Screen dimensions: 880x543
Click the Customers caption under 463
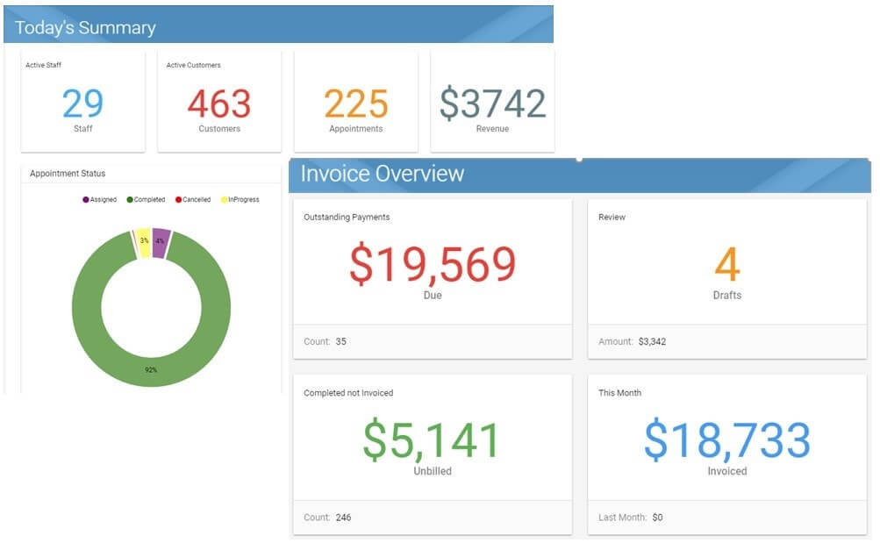pos(219,128)
